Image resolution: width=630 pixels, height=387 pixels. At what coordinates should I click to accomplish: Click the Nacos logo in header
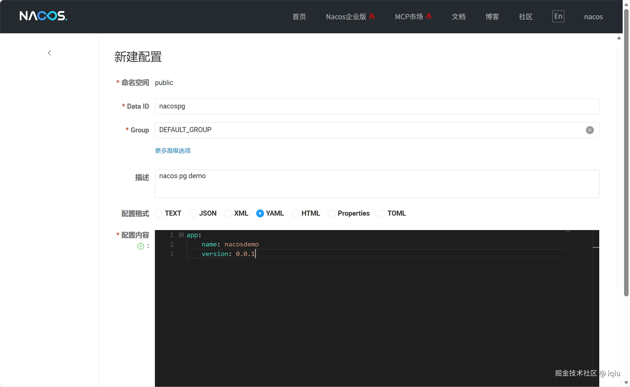tap(43, 16)
